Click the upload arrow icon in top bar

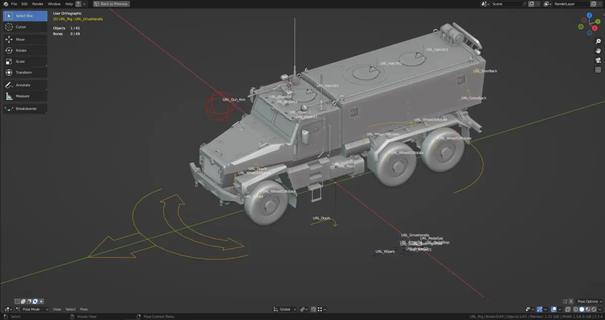(78, 4)
